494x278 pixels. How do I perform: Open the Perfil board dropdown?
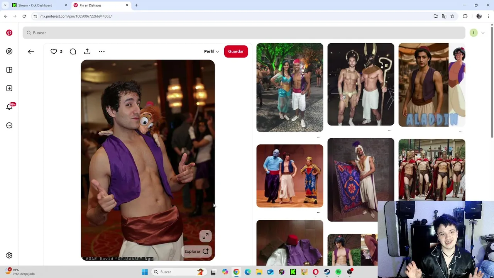211,51
